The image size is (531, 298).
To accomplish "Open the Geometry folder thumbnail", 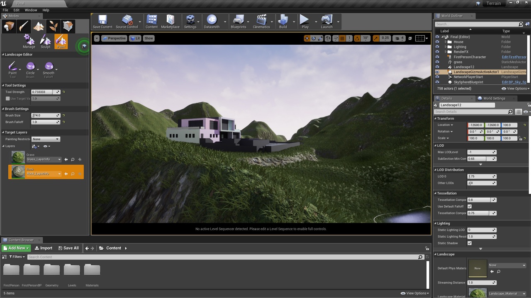I will pyautogui.click(x=52, y=270).
